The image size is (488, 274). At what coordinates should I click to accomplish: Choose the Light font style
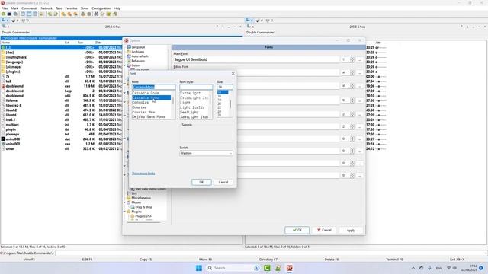coord(185,103)
